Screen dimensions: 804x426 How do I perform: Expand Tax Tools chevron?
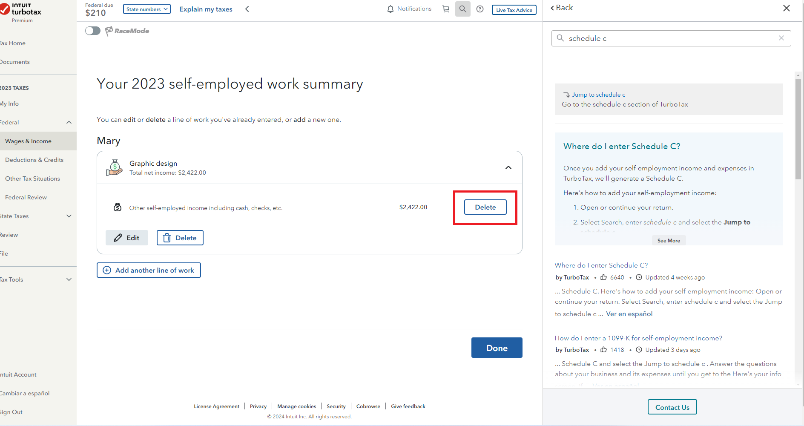(x=69, y=279)
